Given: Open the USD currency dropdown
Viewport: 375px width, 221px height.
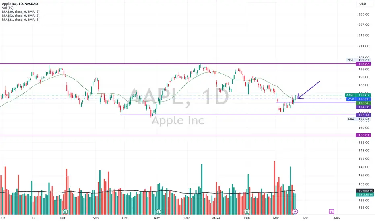Looking at the screenshot, I should (x=363, y=4).
